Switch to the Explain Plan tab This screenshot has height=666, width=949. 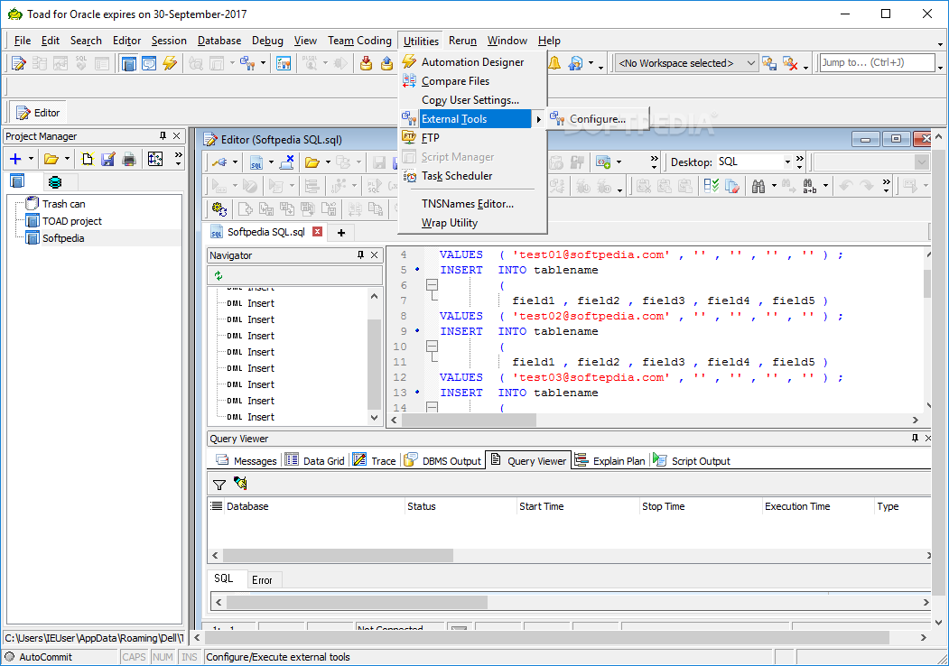click(610, 460)
